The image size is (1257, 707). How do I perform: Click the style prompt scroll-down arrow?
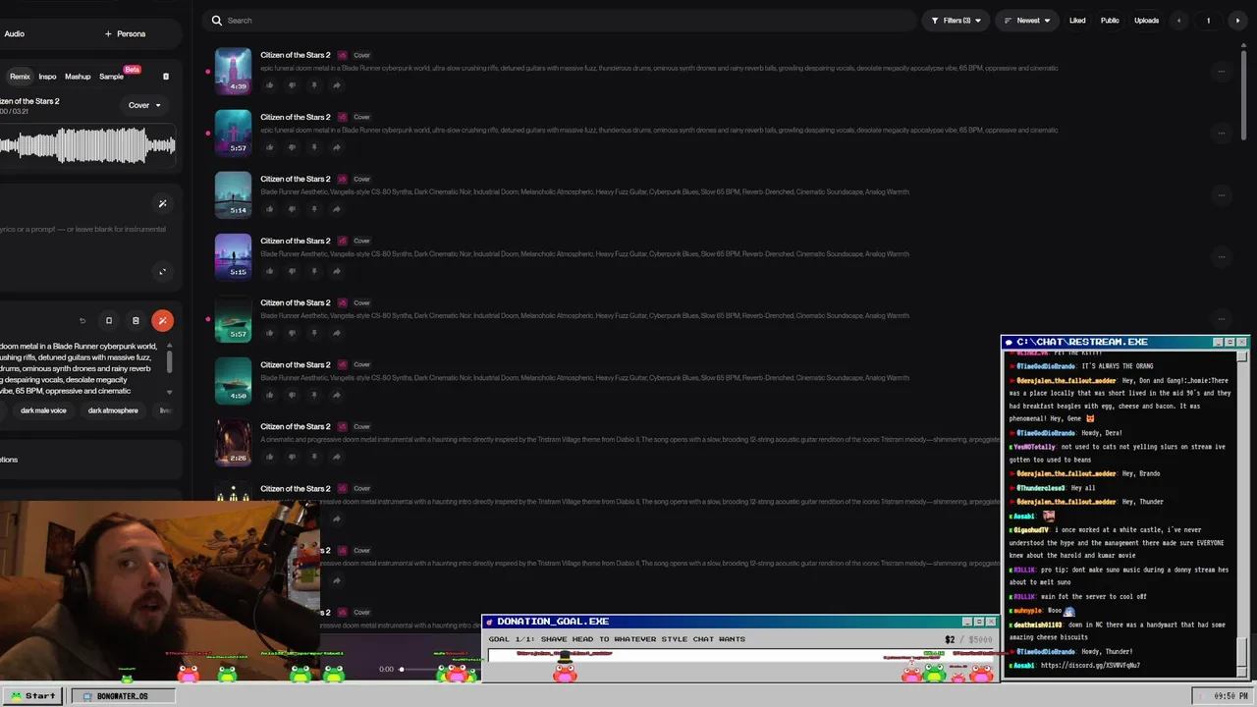(170, 392)
